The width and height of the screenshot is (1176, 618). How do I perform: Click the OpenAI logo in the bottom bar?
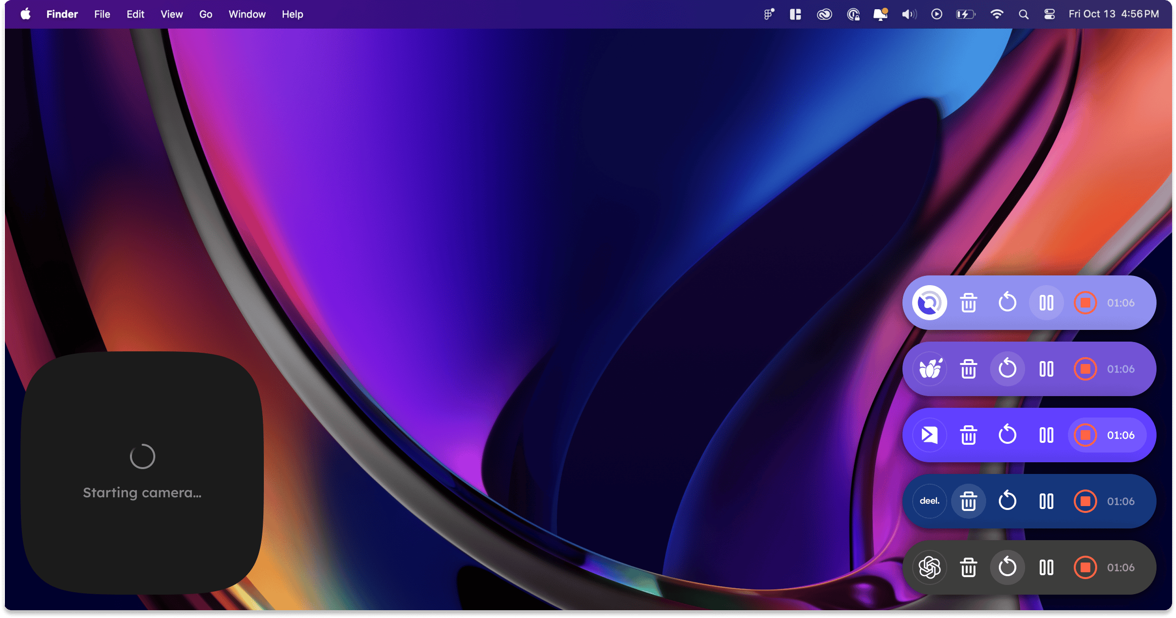click(929, 567)
